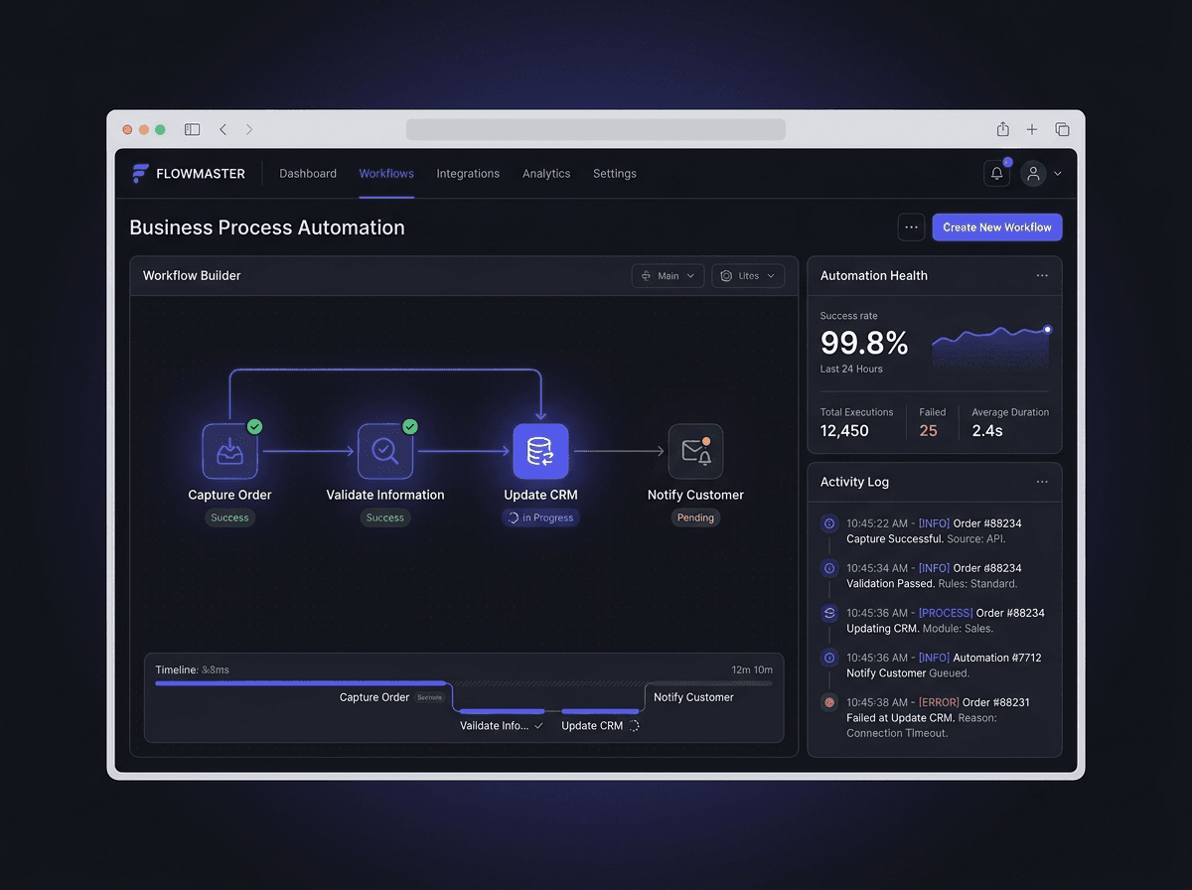Select the Capture Order node icon
Image resolution: width=1192 pixels, height=890 pixels.
(x=229, y=452)
